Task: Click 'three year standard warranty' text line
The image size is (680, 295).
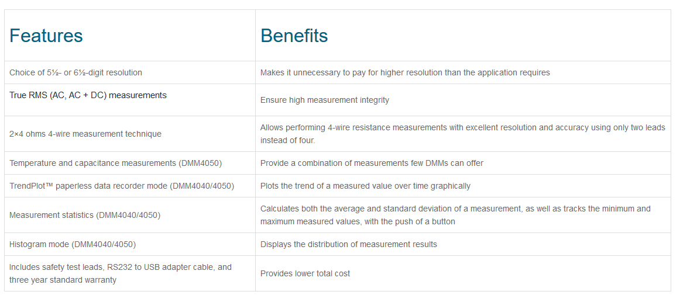Action: pyautogui.click(x=63, y=280)
